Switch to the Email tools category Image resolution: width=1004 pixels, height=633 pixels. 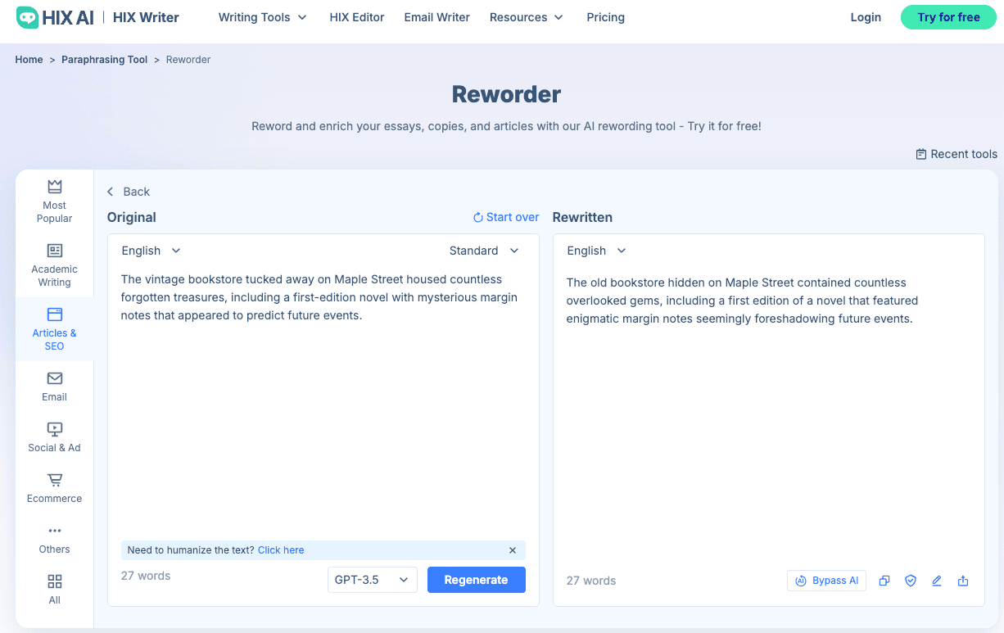pos(54,385)
